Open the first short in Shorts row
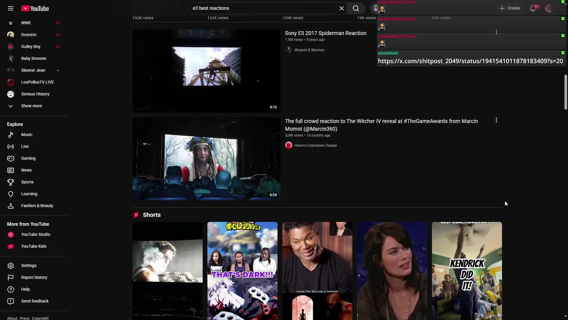Screen dimensions: 568x320 167,271
